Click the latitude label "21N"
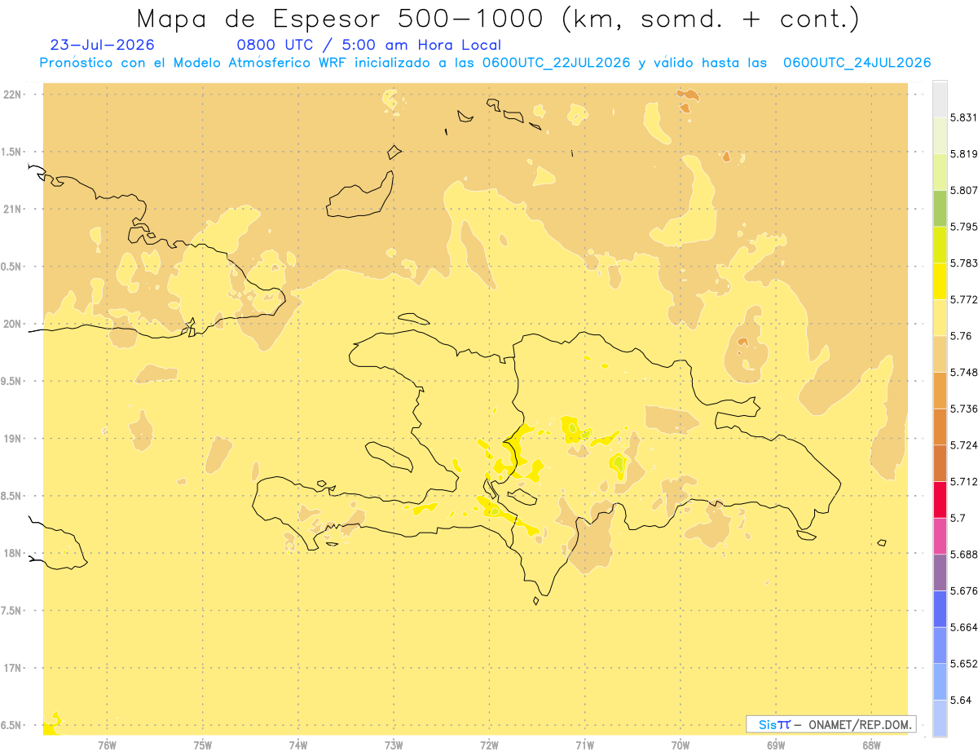This screenshot has width=978, height=756. [x=12, y=209]
